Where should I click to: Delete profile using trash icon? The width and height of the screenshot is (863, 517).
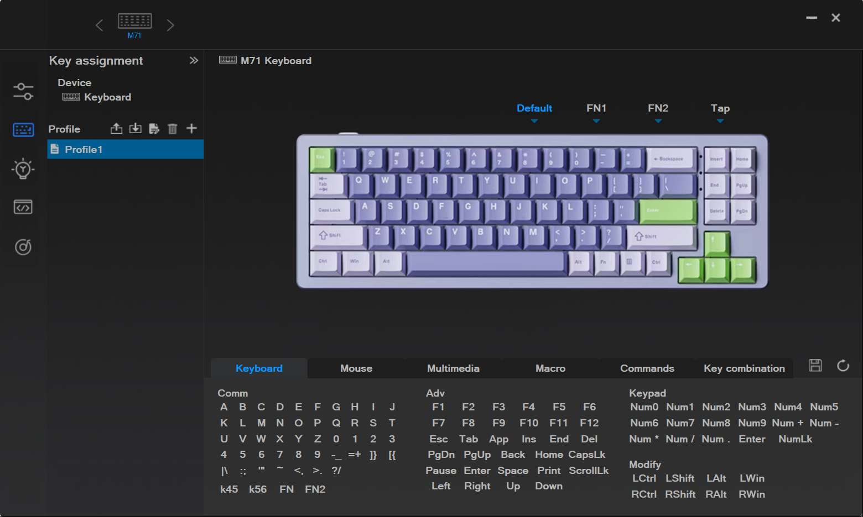173,129
